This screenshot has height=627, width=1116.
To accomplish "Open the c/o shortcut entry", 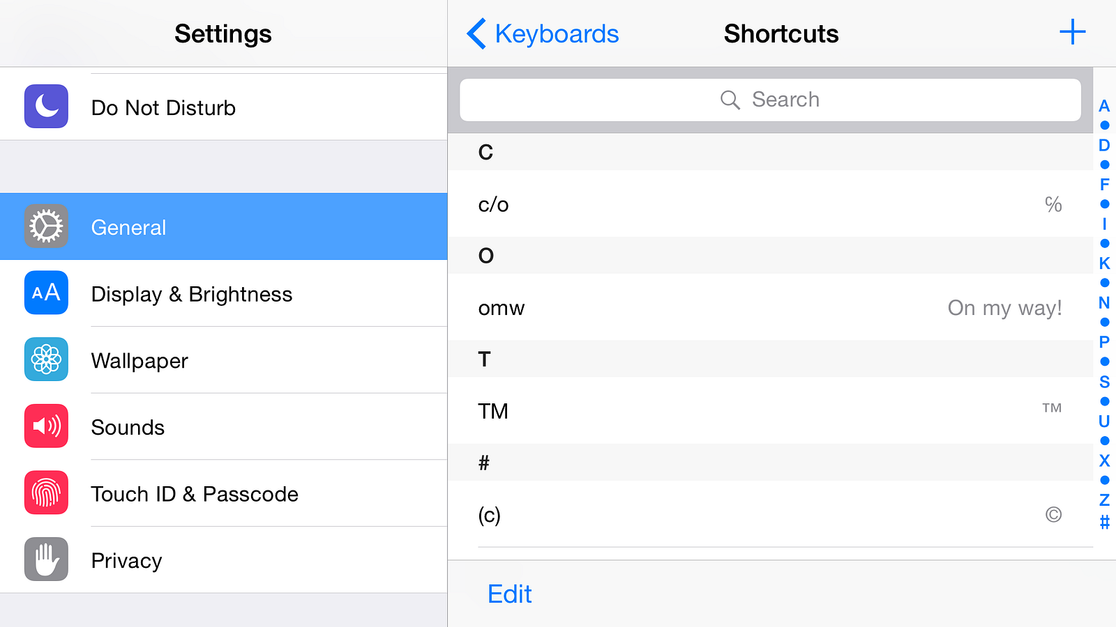I will 770,204.
